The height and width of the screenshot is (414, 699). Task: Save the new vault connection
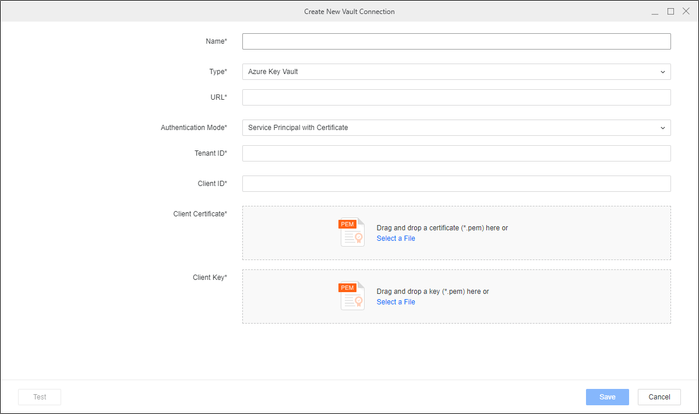pyautogui.click(x=607, y=397)
